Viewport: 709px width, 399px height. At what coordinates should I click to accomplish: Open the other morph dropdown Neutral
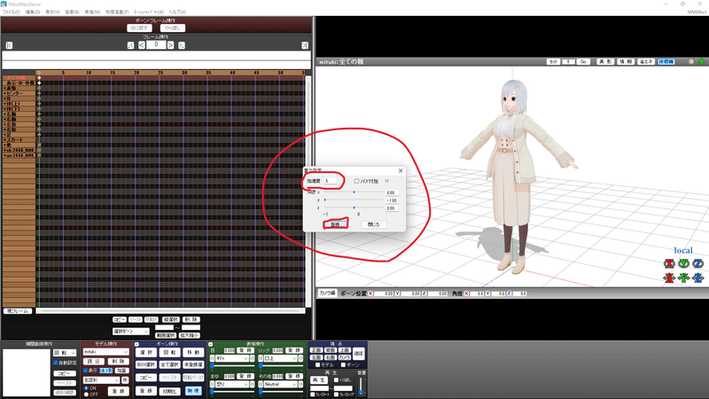pos(280,384)
